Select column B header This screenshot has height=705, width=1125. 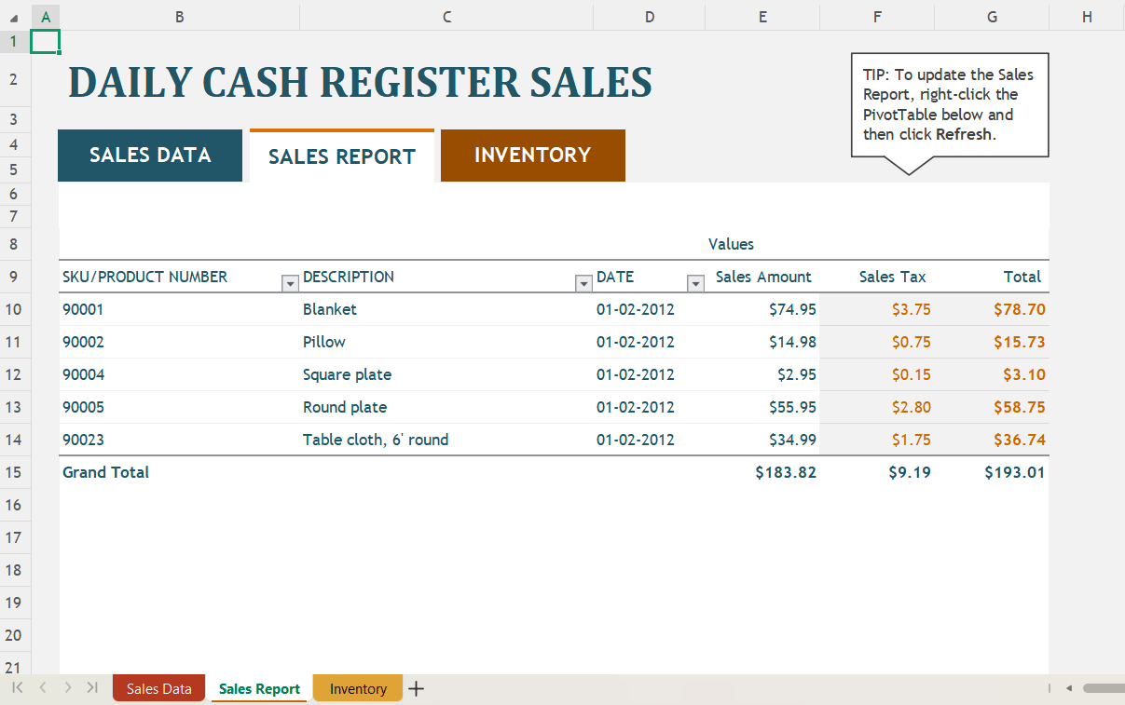[180, 17]
